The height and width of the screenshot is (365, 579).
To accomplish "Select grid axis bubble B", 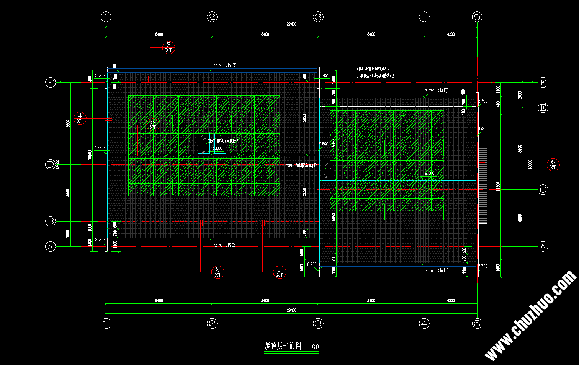I will pos(50,221).
